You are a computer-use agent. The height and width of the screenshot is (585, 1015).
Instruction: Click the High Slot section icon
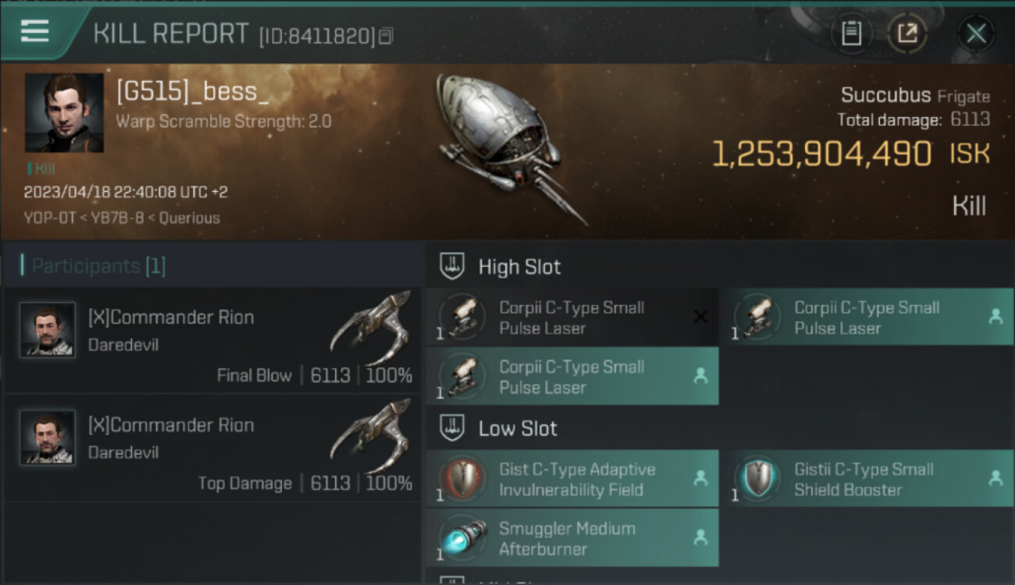point(453,266)
